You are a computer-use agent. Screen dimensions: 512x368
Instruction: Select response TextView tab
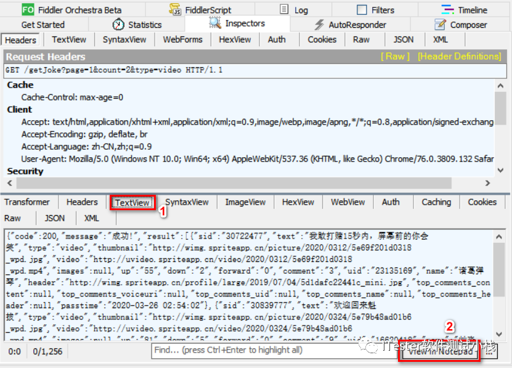[132, 203]
